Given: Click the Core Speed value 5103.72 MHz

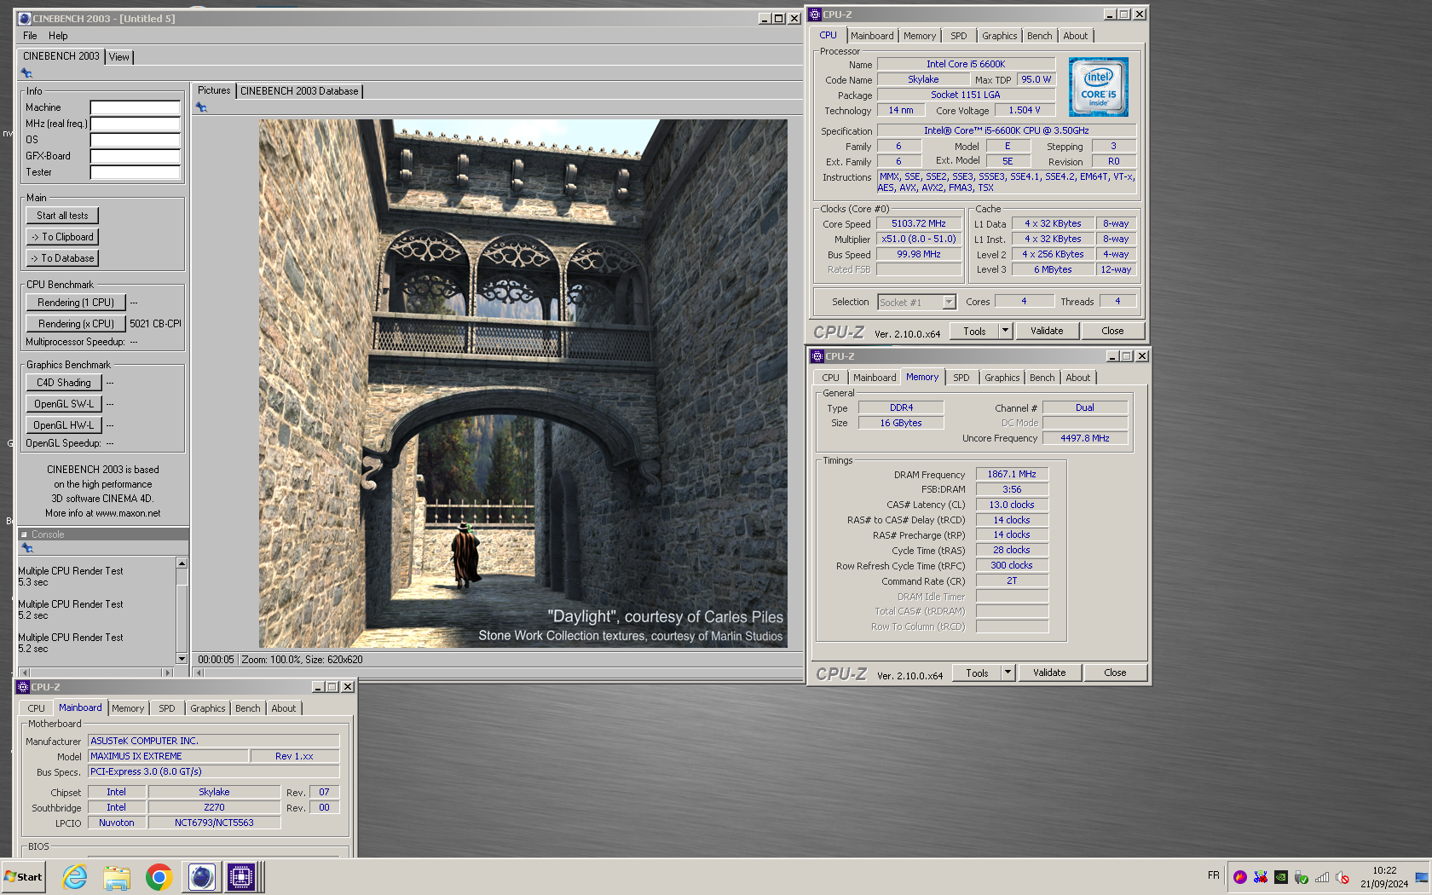Looking at the screenshot, I should pyautogui.click(x=919, y=223).
